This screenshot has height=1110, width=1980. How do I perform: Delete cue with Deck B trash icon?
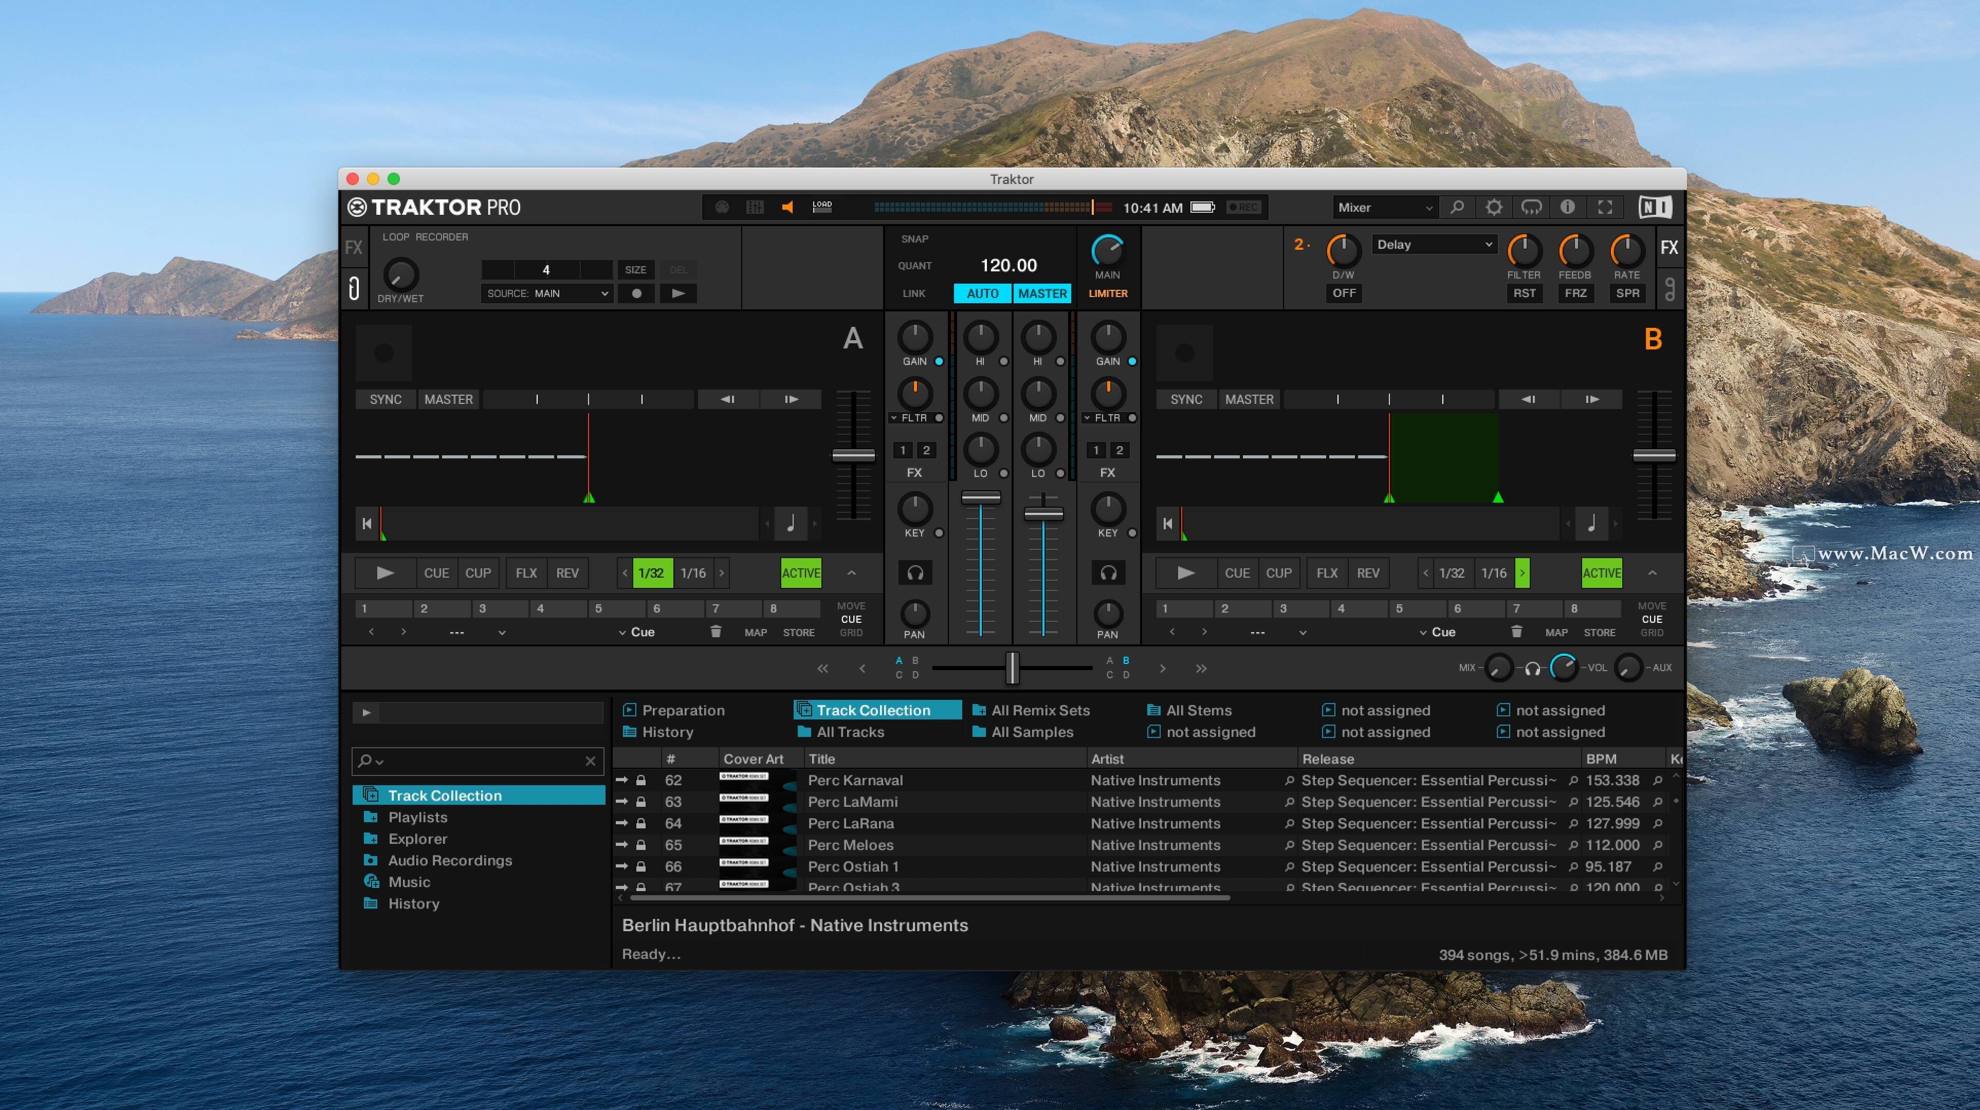1516,632
